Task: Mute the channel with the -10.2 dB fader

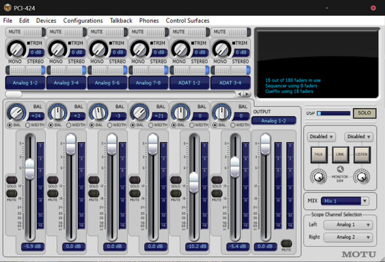Action: click(175, 193)
